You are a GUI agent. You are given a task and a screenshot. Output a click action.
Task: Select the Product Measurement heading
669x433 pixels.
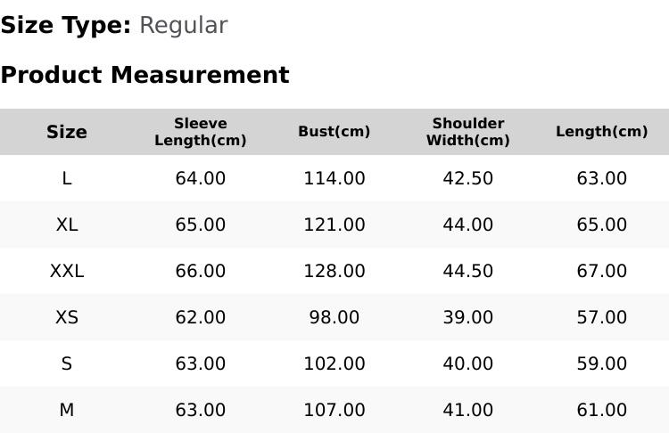(x=145, y=75)
